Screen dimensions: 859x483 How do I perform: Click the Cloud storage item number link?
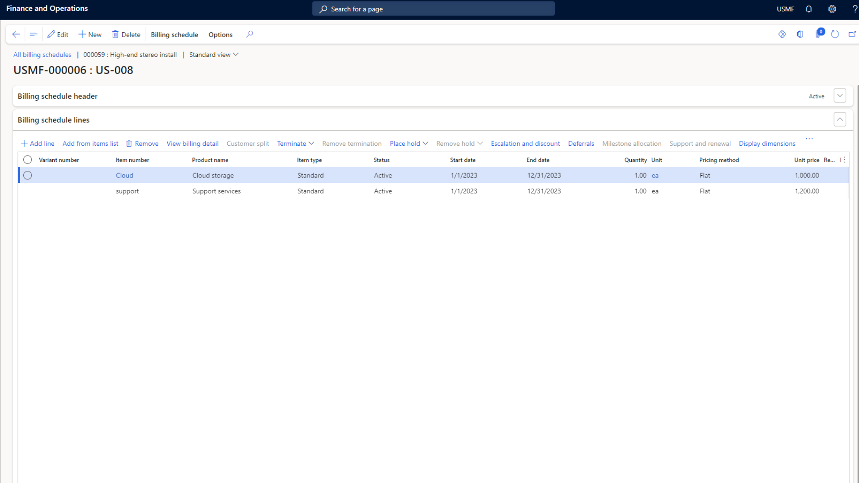click(124, 175)
